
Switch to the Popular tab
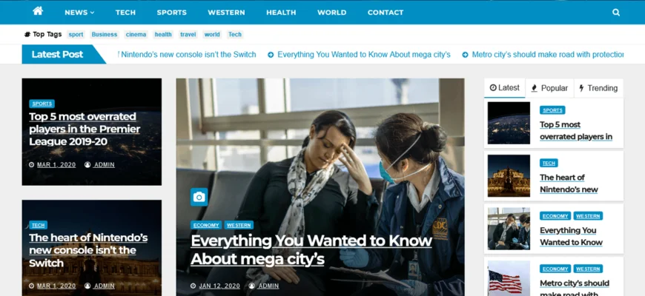[x=549, y=88]
